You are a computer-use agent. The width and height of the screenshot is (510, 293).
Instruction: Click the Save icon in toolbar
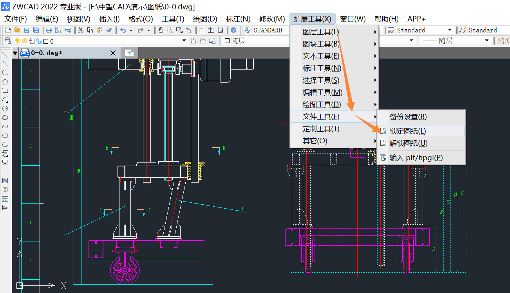27,30
